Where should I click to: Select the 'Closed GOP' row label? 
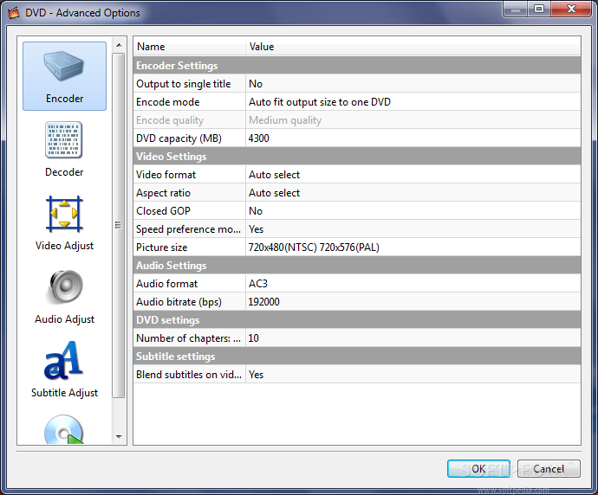(163, 211)
